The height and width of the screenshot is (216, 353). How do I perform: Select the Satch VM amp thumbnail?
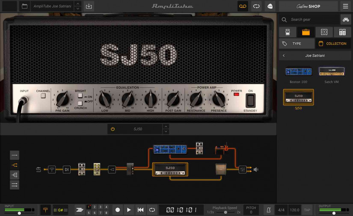(x=332, y=72)
